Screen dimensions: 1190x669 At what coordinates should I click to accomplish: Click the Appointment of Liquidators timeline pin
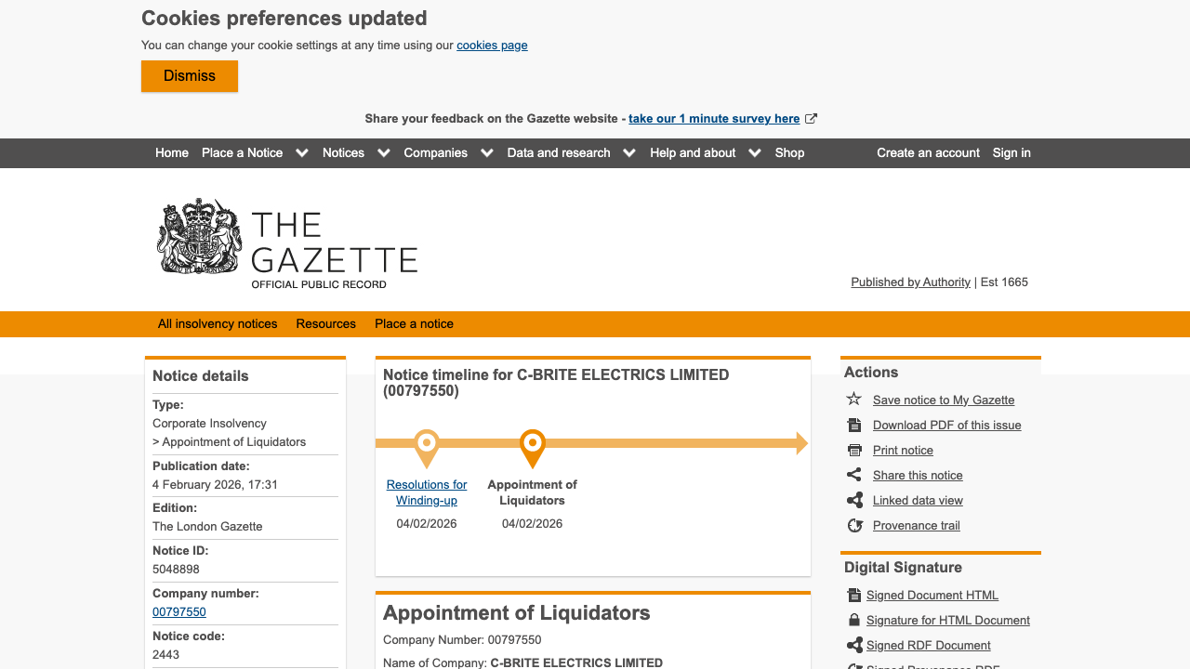533,443
